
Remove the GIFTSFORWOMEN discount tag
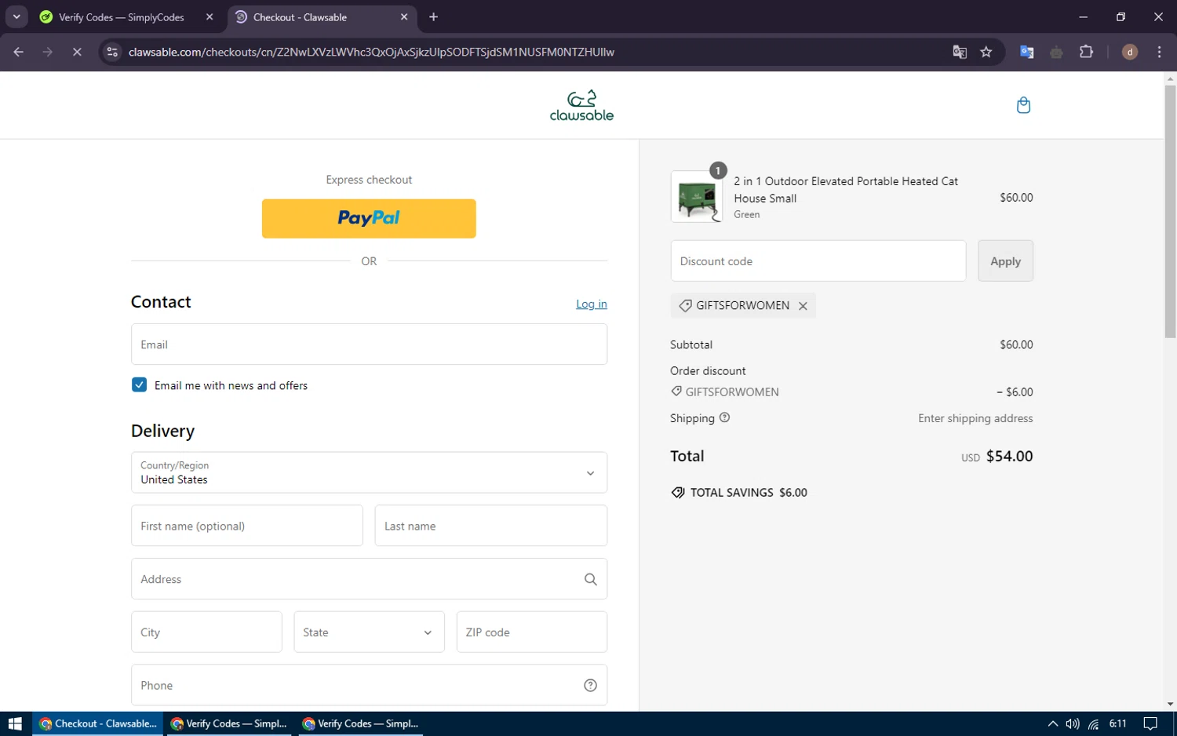click(x=803, y=306)
